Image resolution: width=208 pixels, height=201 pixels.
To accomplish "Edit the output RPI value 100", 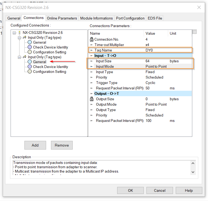I will click(x=148, y=121).
